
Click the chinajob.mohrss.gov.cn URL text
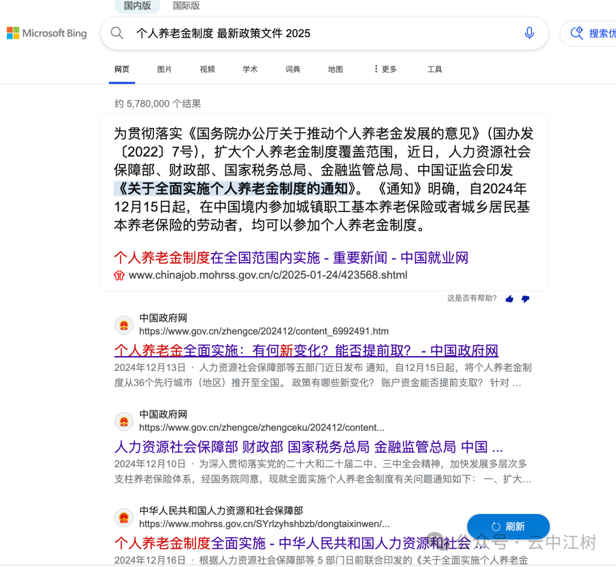(268, 275)
